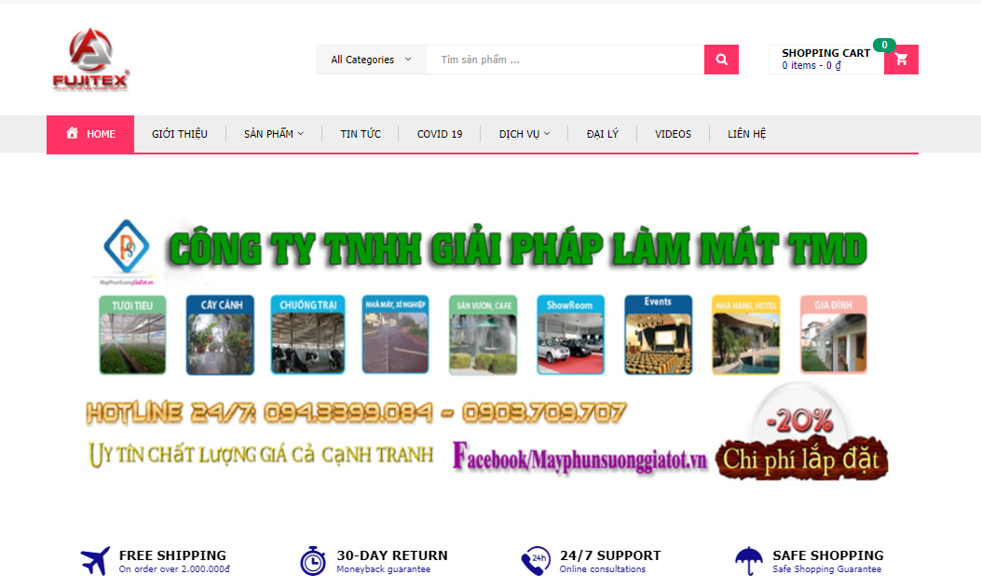Open the All Categories dropdown
This screenshot has width=981, height=588.
pos(371,60)
